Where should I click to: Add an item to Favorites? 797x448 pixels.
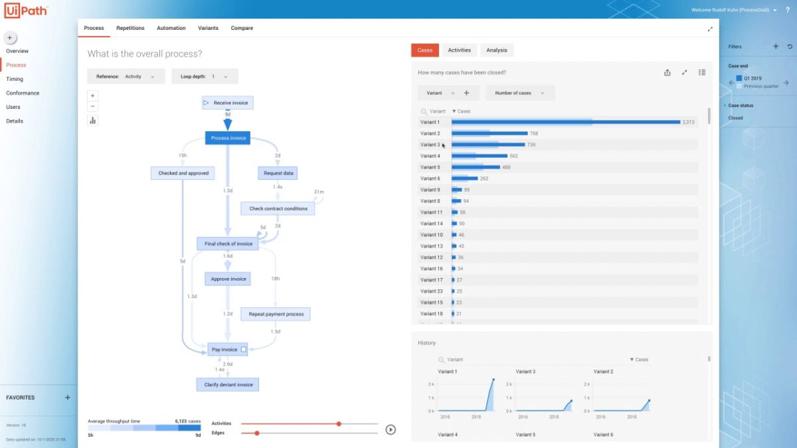(67, 398)
